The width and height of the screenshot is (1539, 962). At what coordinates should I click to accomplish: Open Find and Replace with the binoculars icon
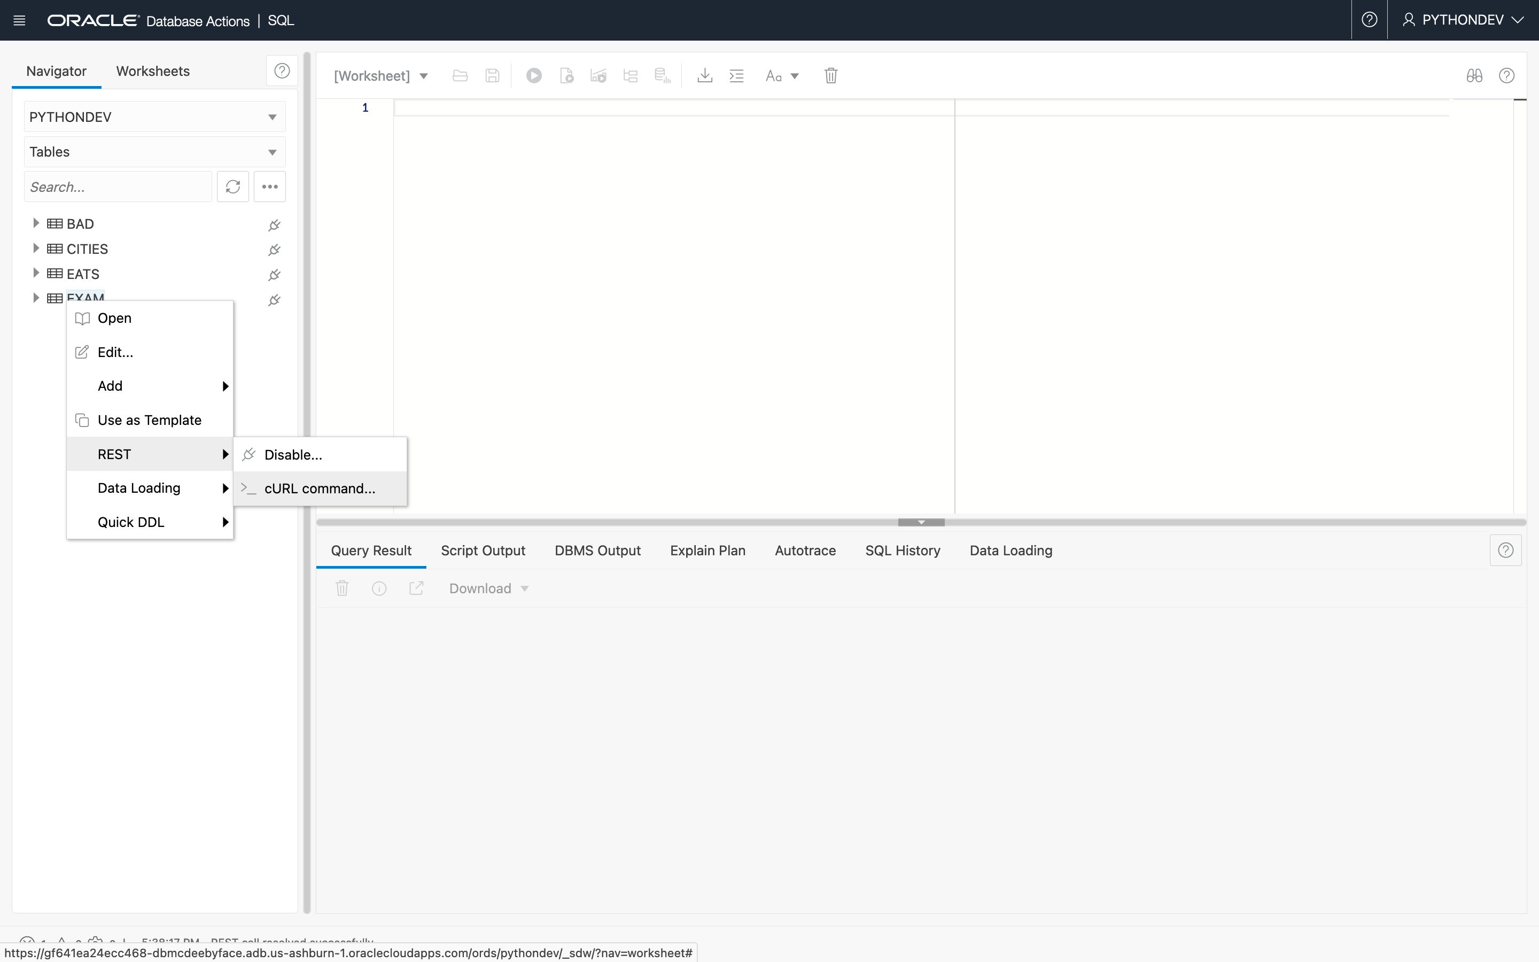coord(1474,75)
